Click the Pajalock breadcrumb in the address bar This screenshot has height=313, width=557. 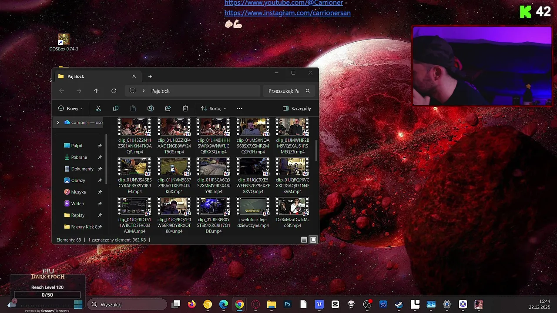pos(161,91)
